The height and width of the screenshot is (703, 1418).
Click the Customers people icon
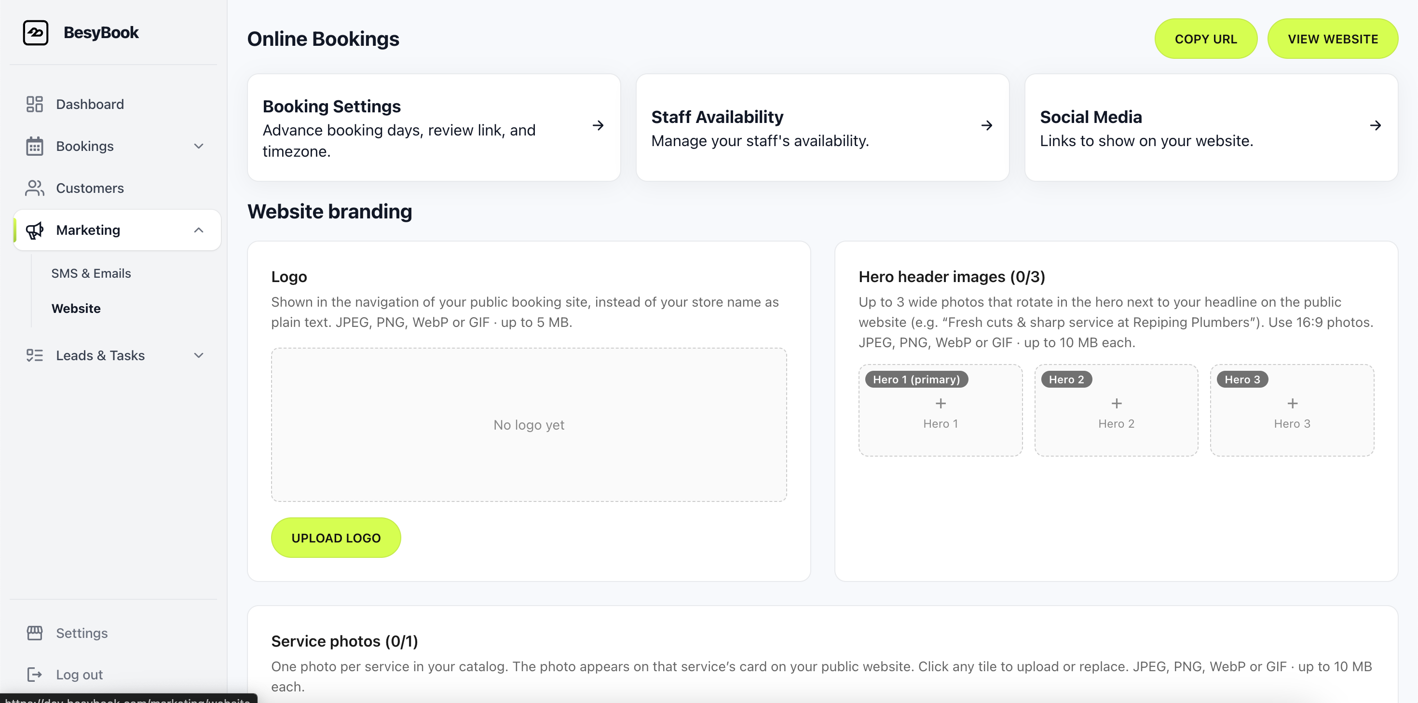(34, 188)
